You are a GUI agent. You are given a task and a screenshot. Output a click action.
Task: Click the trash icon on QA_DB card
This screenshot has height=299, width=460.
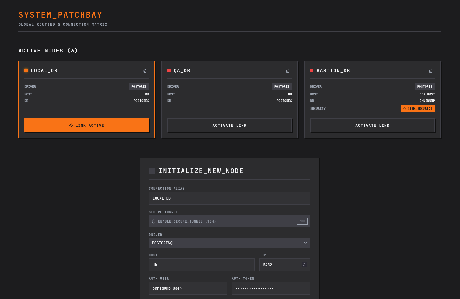click(x=288, y=71)
